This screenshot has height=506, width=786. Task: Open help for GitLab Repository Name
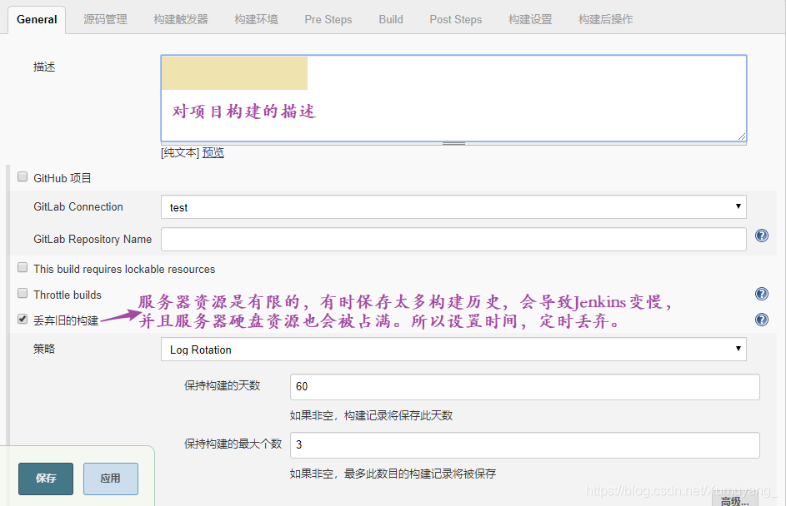pos(762,236)
